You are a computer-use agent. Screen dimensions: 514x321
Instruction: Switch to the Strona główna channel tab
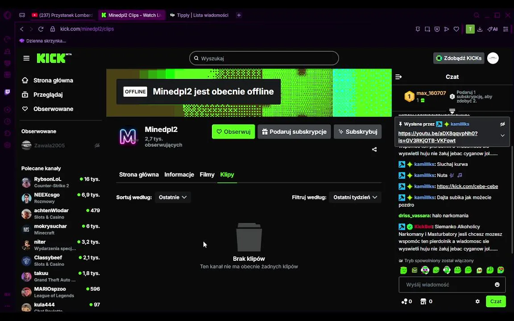pos(139,175)
